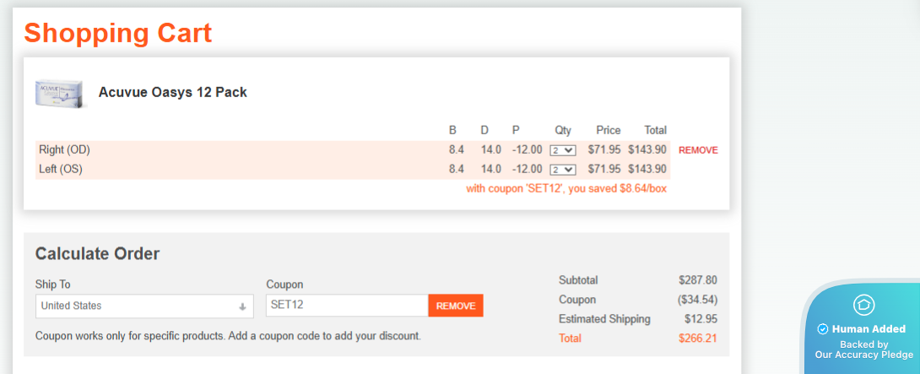Open quantity dropdown for Left (OS) lens
The image size is (920, 374).
coord(562,170)
